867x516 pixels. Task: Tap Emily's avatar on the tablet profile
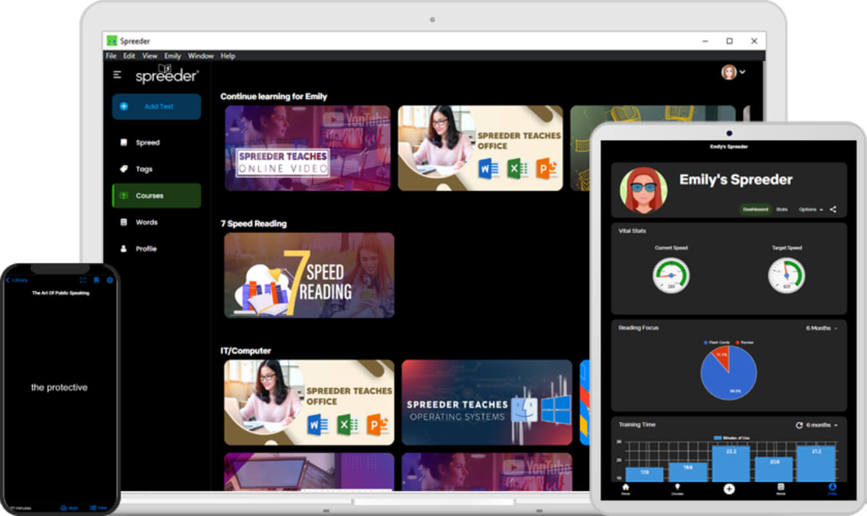coord(644,190)
